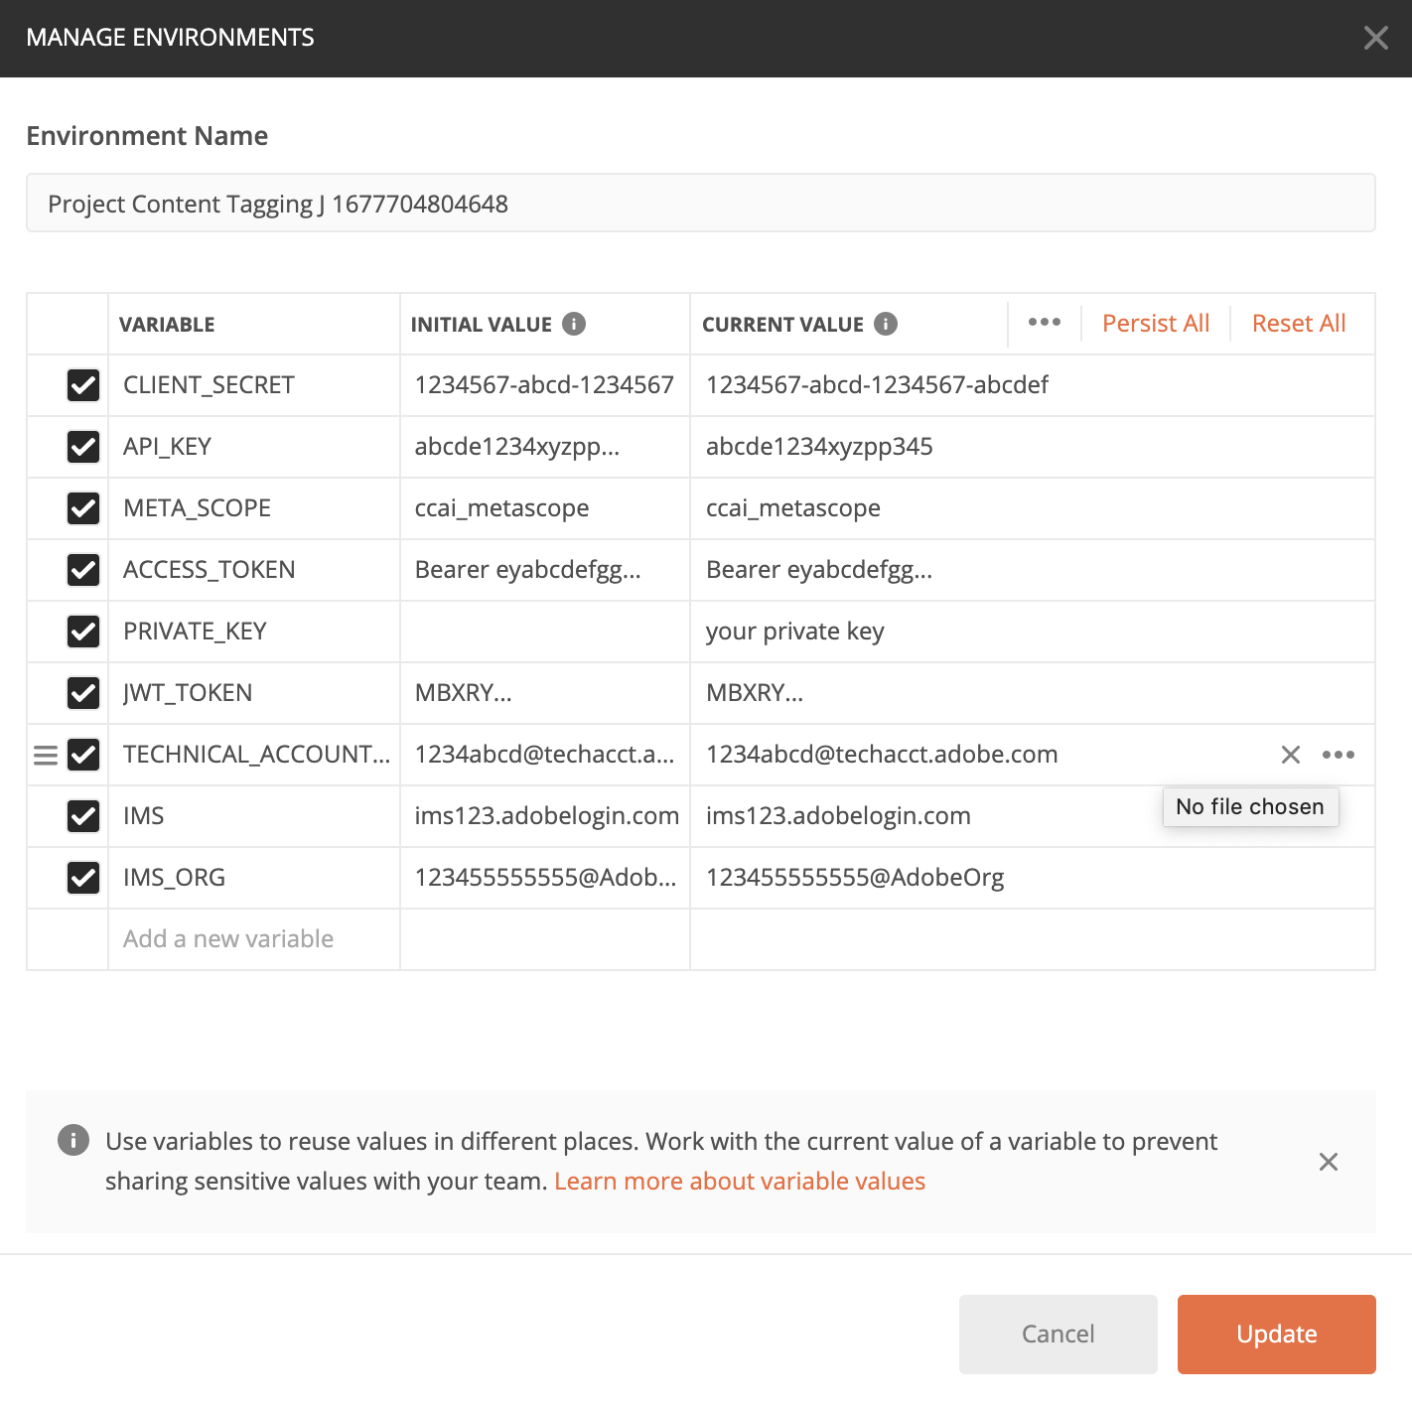Viewport: 1412px width, 1408px height.
Task: Open the TECHNICAL_ACCOUNT row more-options dots
Action: tap(1338, 755)
